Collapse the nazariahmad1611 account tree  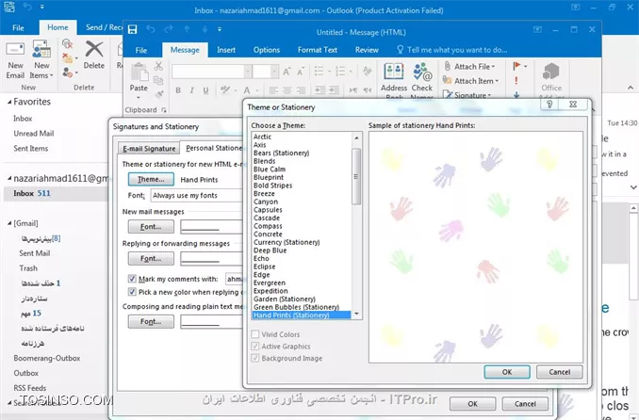tap(9, 178)
